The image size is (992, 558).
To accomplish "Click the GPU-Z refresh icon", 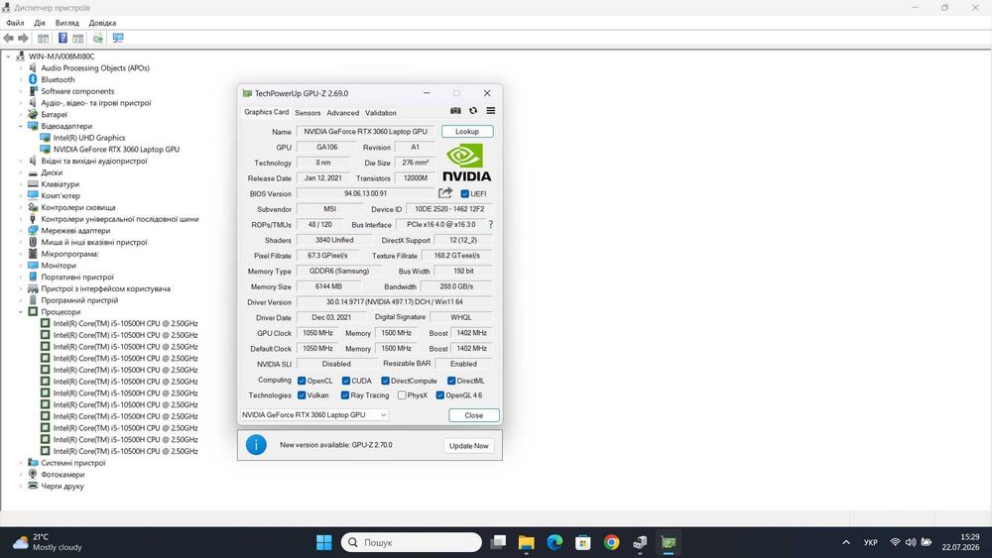I will click(473, 111).
